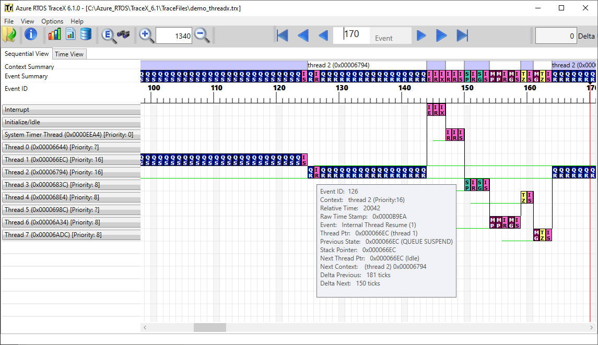Click the Event ID label in the left column

(x=16, y=89)
